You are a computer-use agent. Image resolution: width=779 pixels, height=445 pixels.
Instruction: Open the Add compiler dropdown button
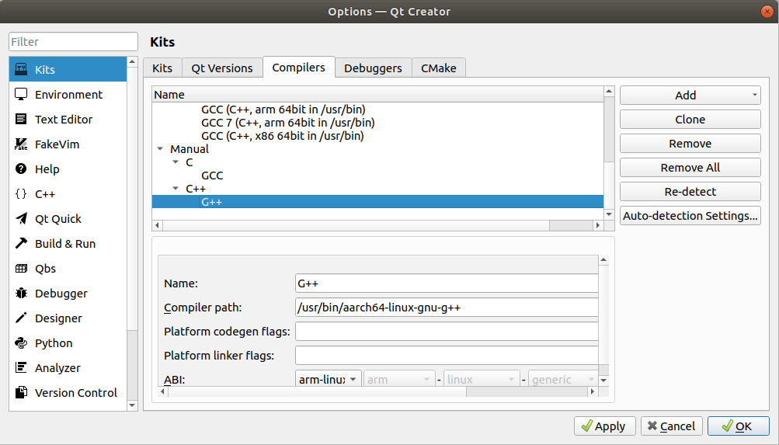click(690, 96)
